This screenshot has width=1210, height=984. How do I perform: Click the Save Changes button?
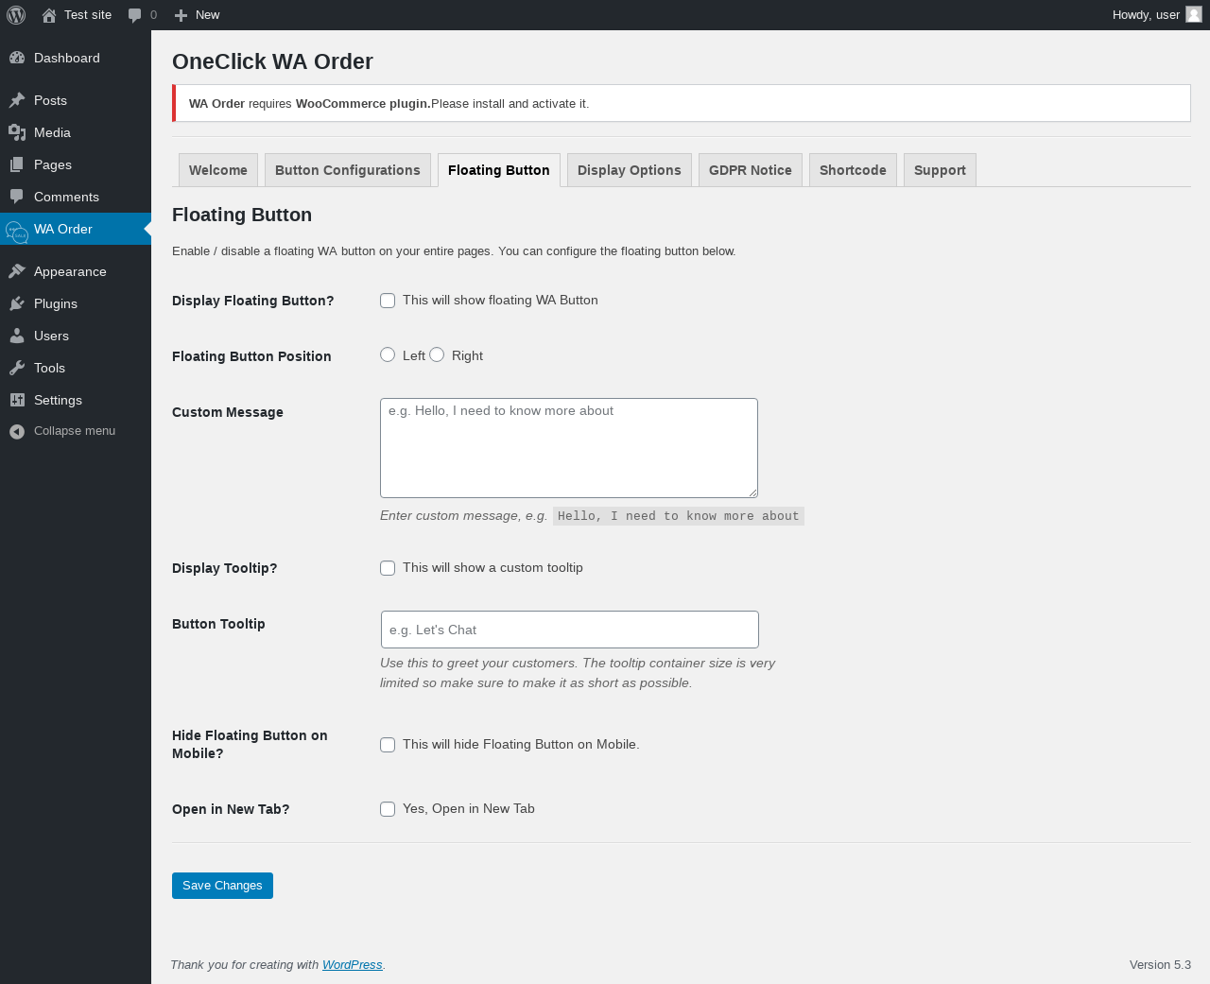coord(222,886)
